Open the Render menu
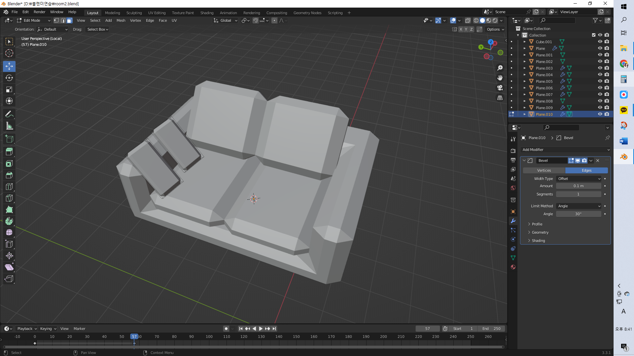Viewport: 634px width, 356px height. (x=39, y=12)
